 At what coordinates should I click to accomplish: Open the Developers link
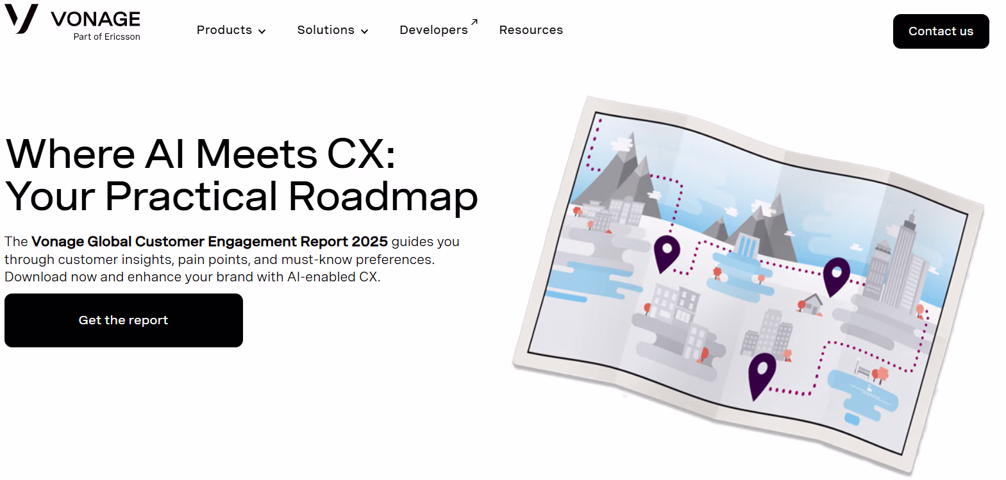(433, 30)
